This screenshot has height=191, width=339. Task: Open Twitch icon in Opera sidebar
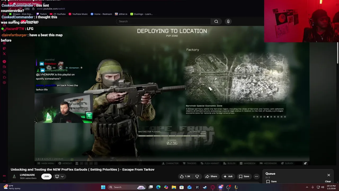pyautogui.click(x=4, y=48)
